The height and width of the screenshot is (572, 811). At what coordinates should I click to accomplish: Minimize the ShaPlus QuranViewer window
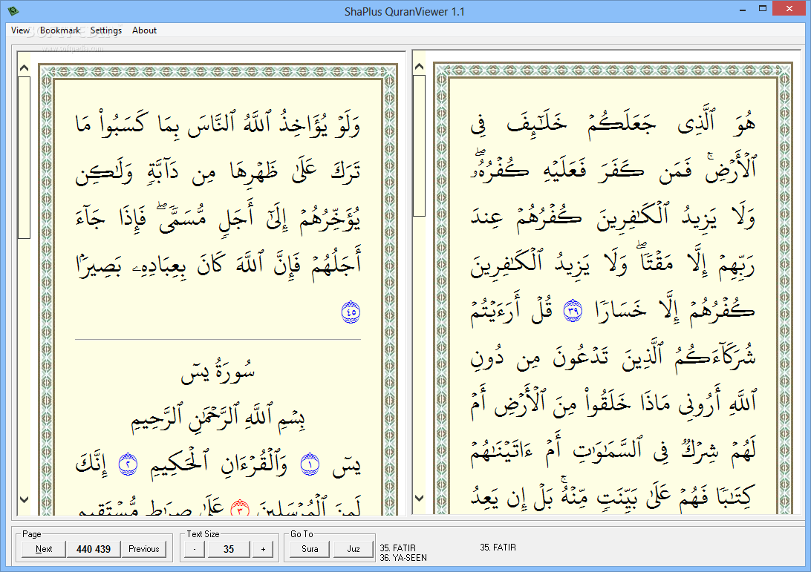(x=743, y=10)
